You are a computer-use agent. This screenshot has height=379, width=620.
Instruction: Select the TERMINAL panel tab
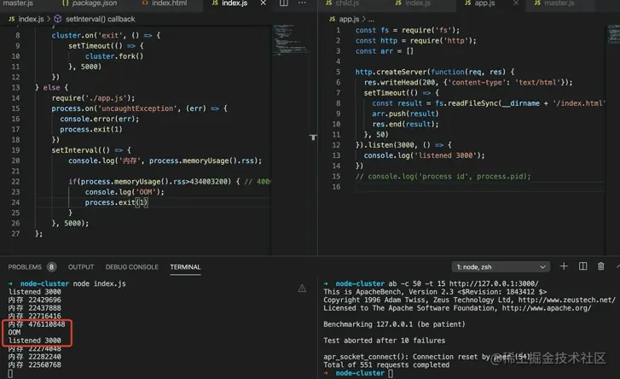185,267
